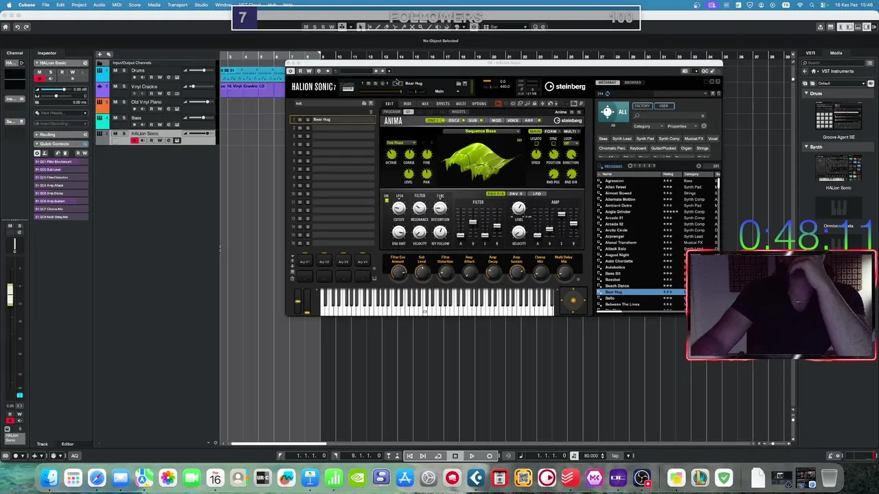Select the OSC 2 page in Anima

pos(456,120)
